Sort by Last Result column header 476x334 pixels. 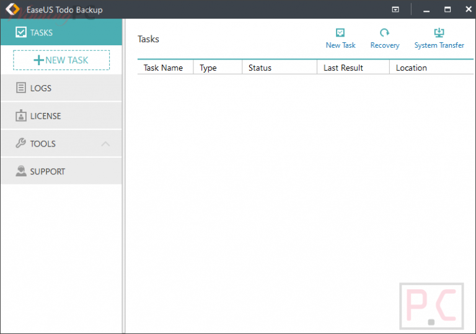pos(353,68)
